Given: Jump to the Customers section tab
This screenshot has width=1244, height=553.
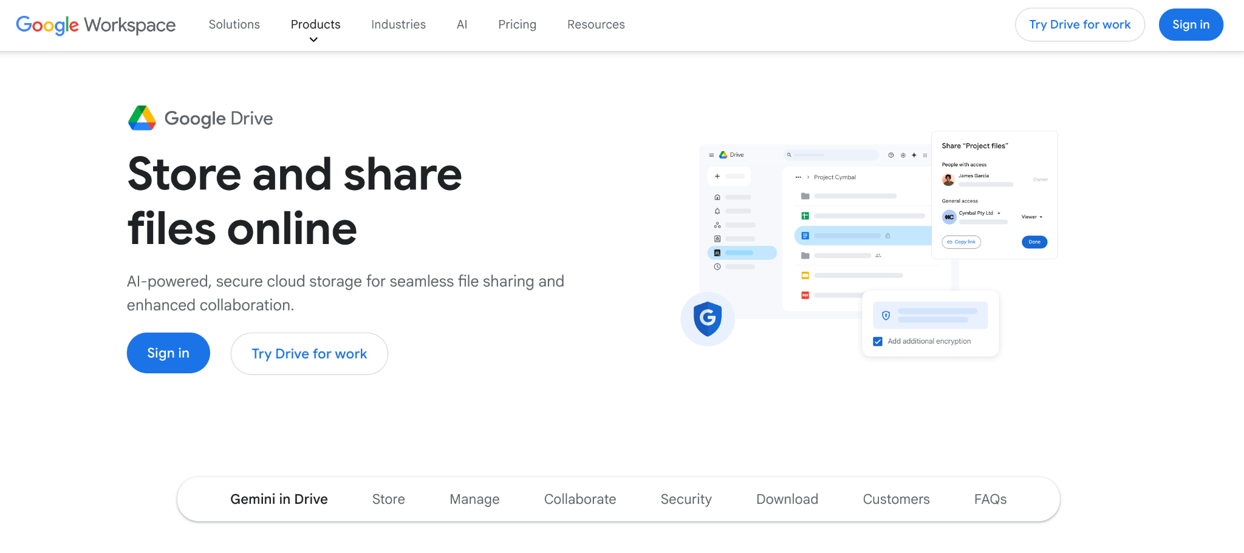Looking at the screenshot, I should 897,499.
